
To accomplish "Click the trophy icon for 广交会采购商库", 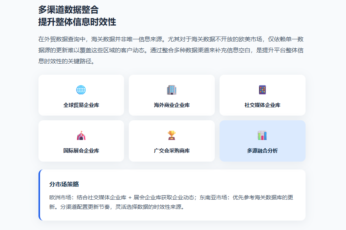I will click(172, 135).
